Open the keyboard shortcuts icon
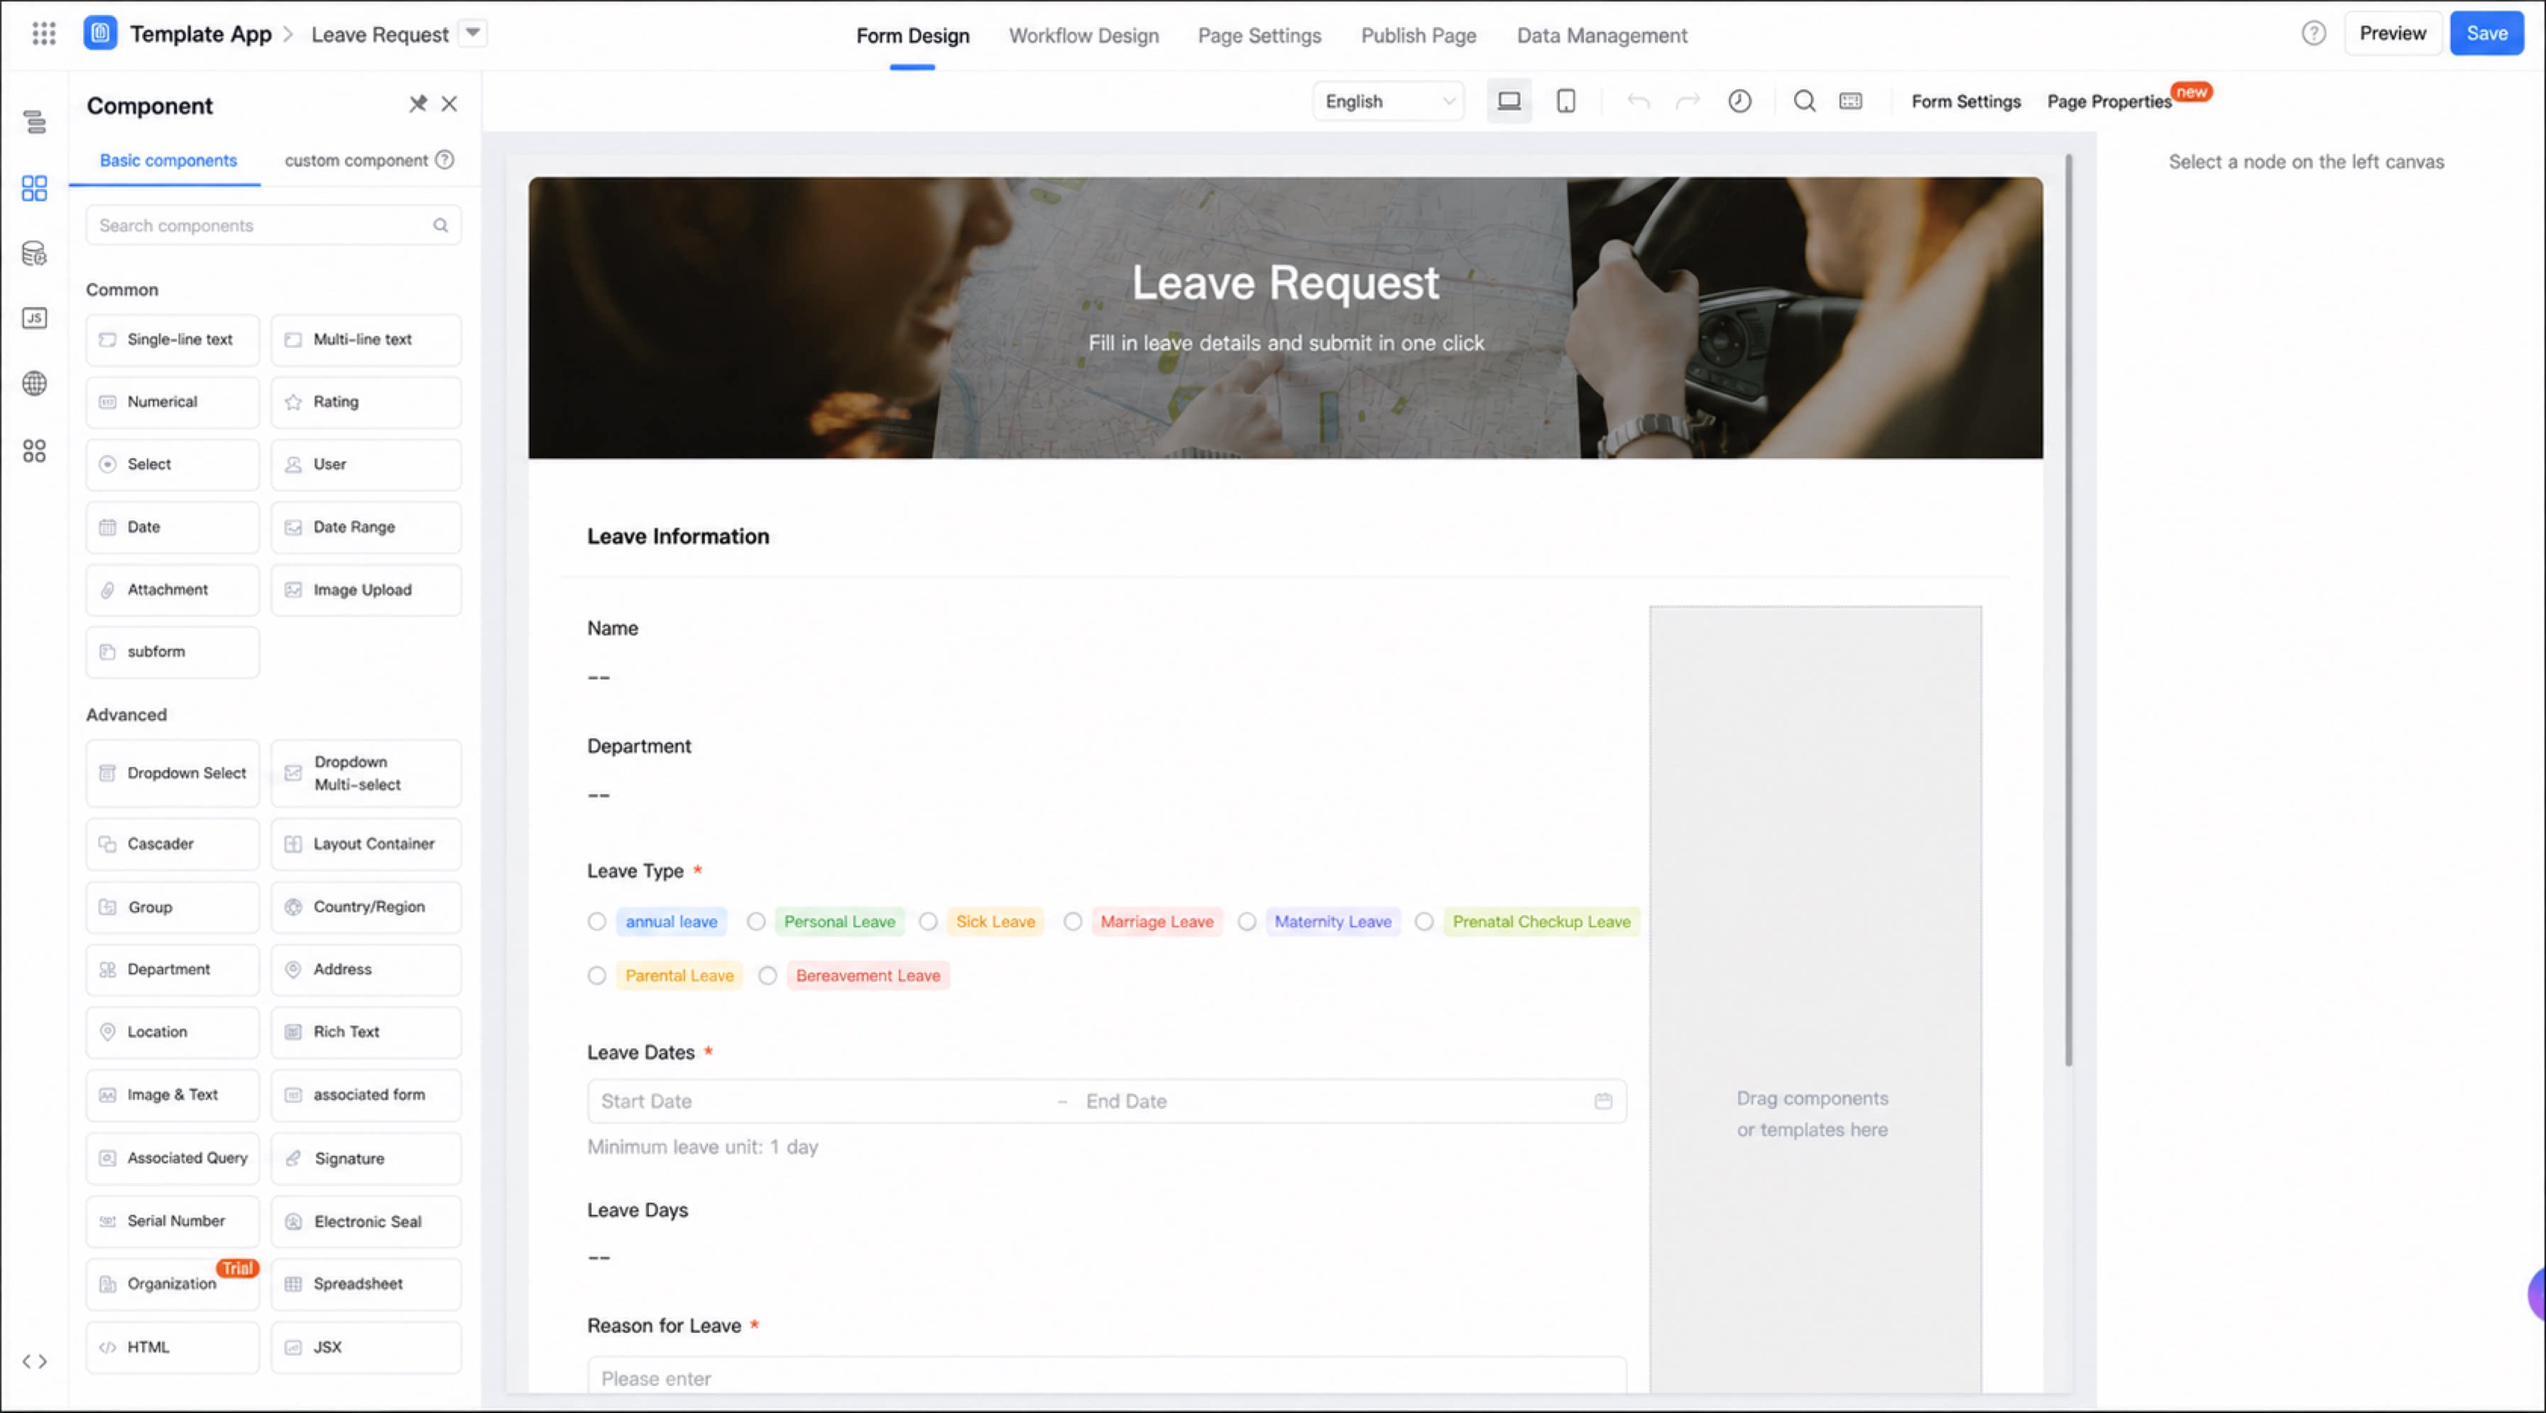 (1850, 101)
